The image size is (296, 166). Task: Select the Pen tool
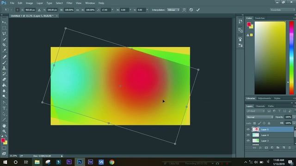click(4, 102)
